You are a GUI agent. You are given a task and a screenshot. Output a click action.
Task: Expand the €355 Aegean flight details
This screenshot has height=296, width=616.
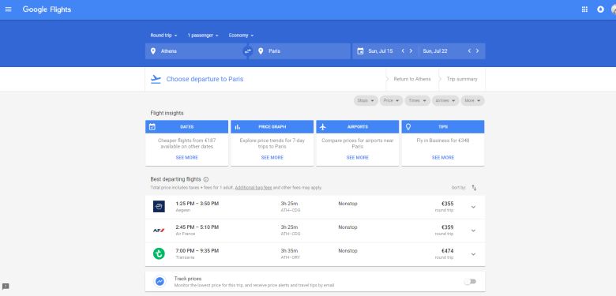coord(473,207)
